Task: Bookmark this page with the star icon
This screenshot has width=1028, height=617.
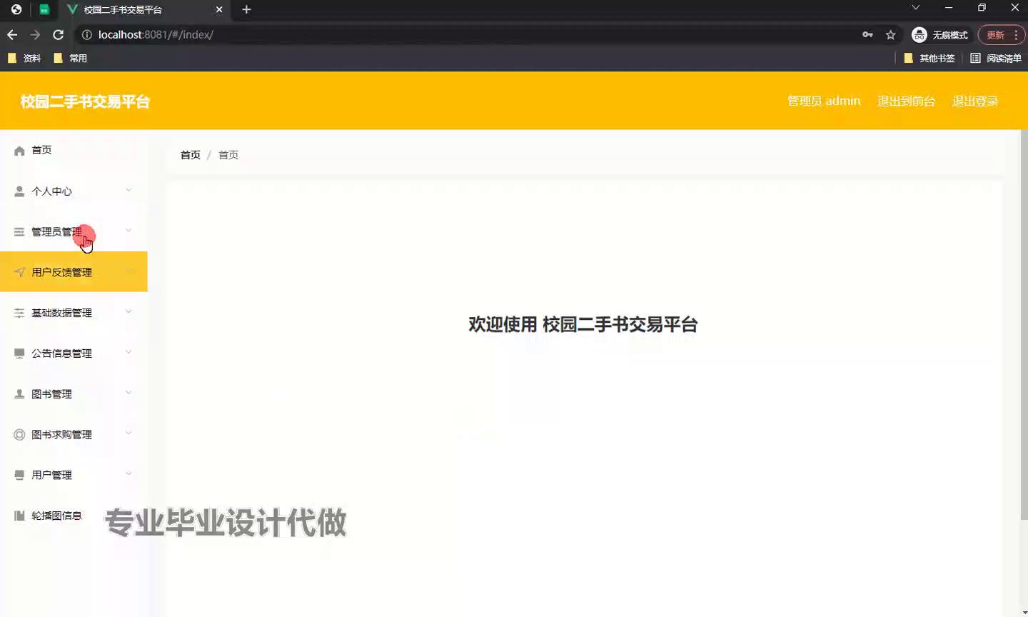Action: point(890,35)
